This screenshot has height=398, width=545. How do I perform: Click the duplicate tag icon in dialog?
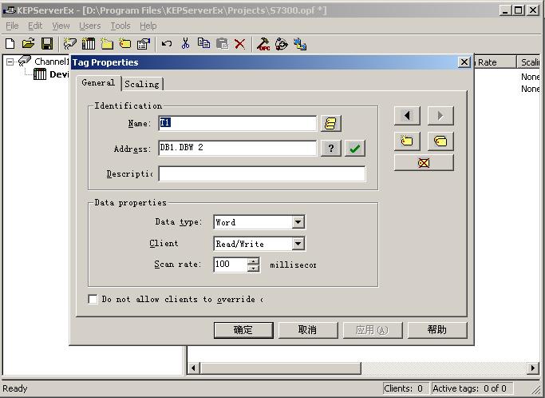tap(440, 141)
